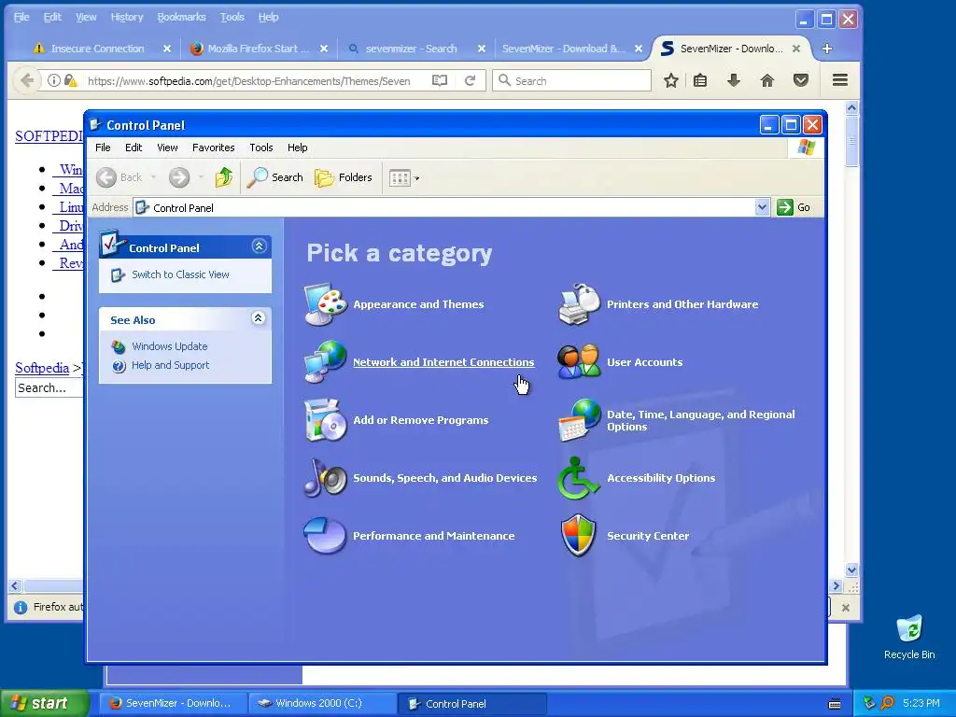Show bookmarks list icon in Firefox
This screenshot has height=717, width=956.
(700, 80)
